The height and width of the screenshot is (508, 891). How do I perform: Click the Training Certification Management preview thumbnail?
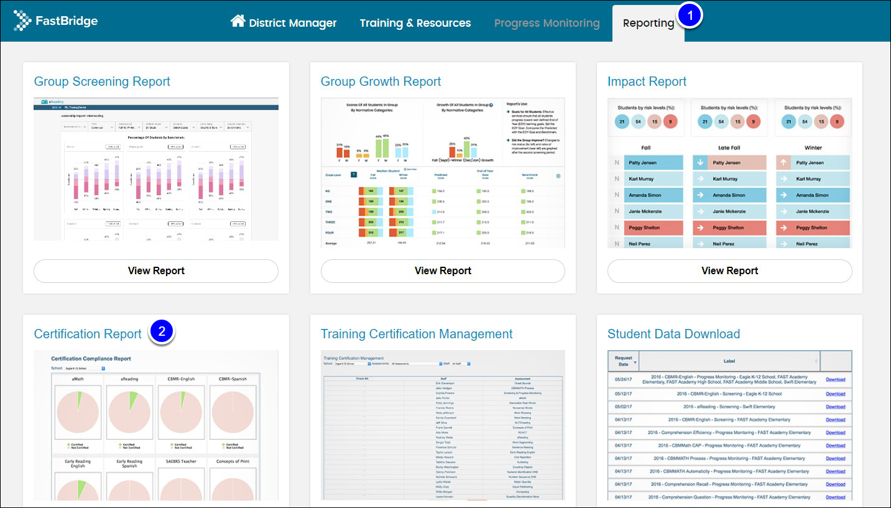(x=443, y=425)
